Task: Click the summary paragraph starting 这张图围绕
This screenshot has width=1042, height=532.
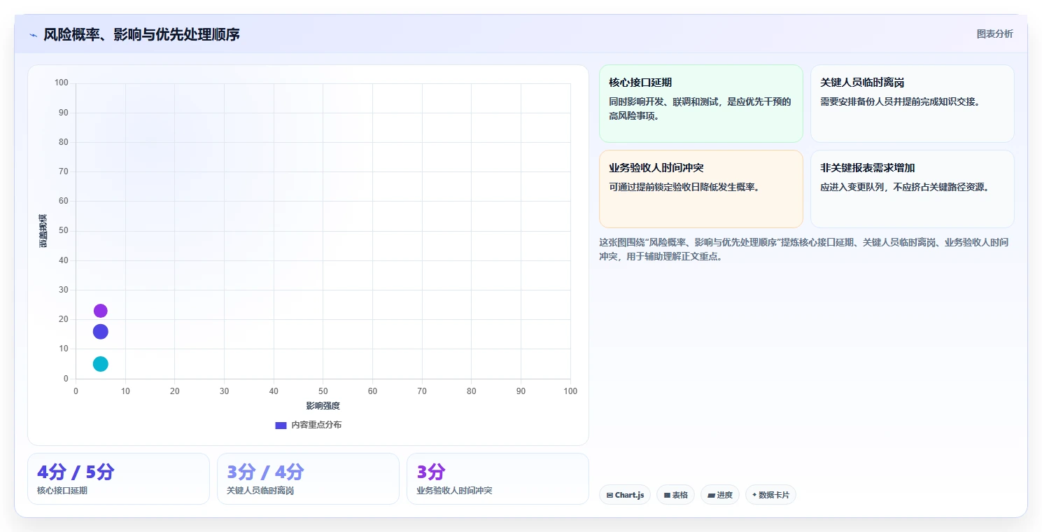Action: pyautogui.click(x=804, y=249)
